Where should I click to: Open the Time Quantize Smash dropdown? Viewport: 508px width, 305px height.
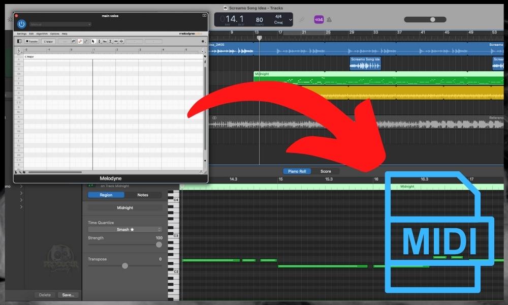tap(125, 229)
